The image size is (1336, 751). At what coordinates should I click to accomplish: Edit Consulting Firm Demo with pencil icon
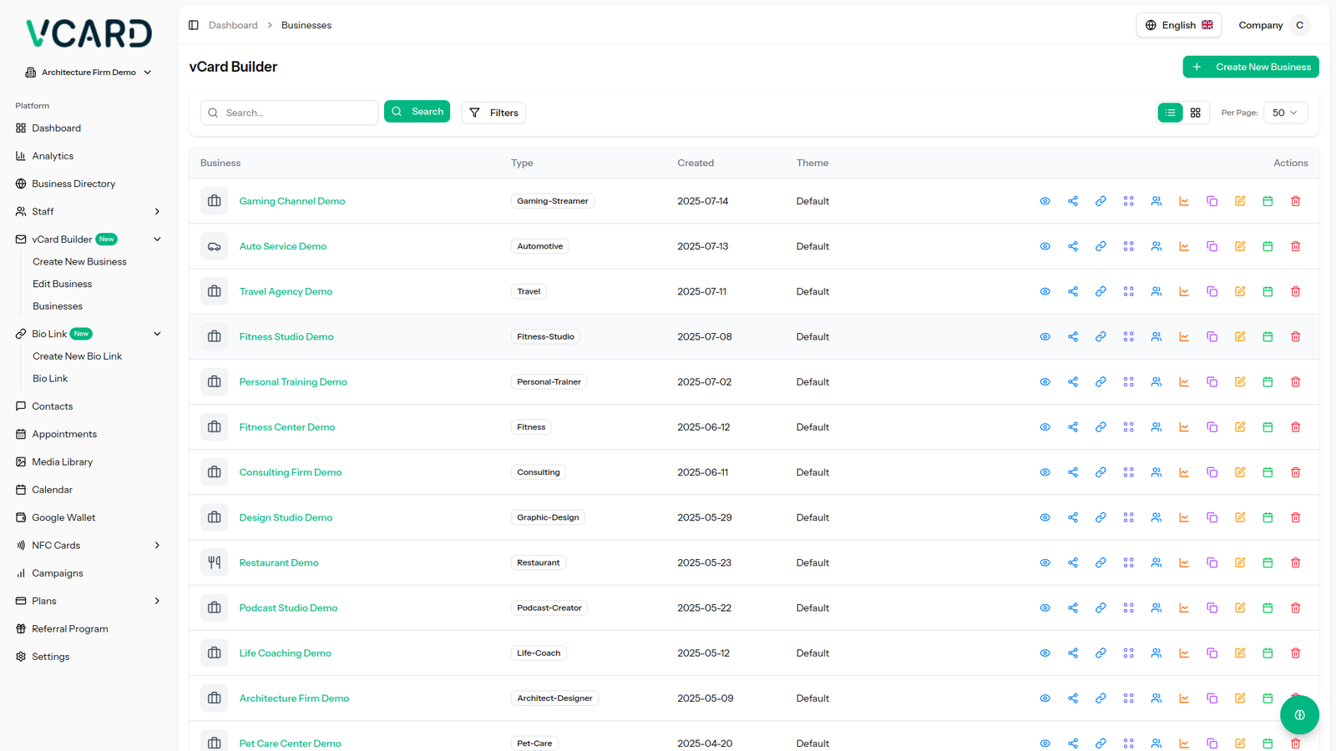pos(1240,472)
